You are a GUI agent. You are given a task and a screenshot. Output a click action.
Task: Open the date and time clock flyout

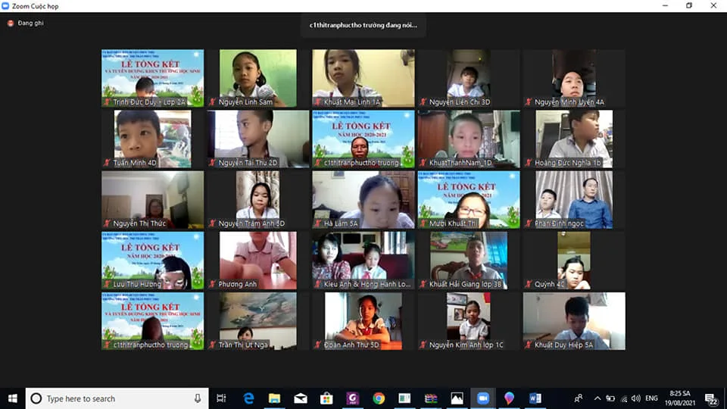(x=679, y=398)
